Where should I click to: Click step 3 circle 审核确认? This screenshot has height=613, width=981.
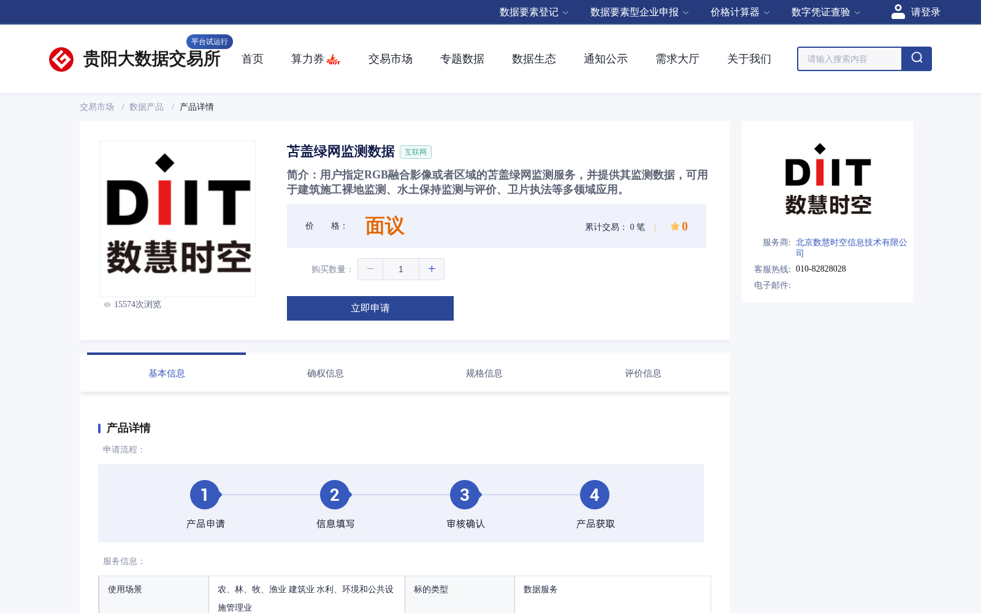pos(465,495)
